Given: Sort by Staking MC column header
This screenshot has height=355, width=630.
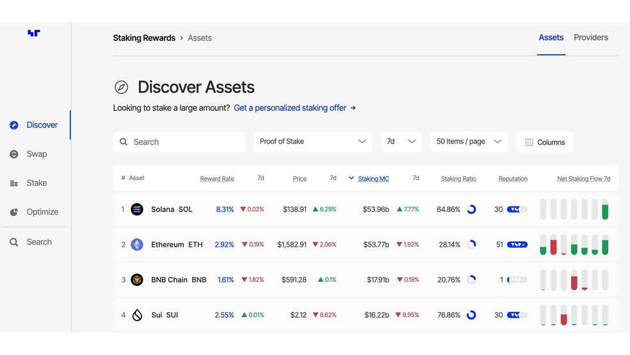Looking at the screenshot, I should [373, 179].
